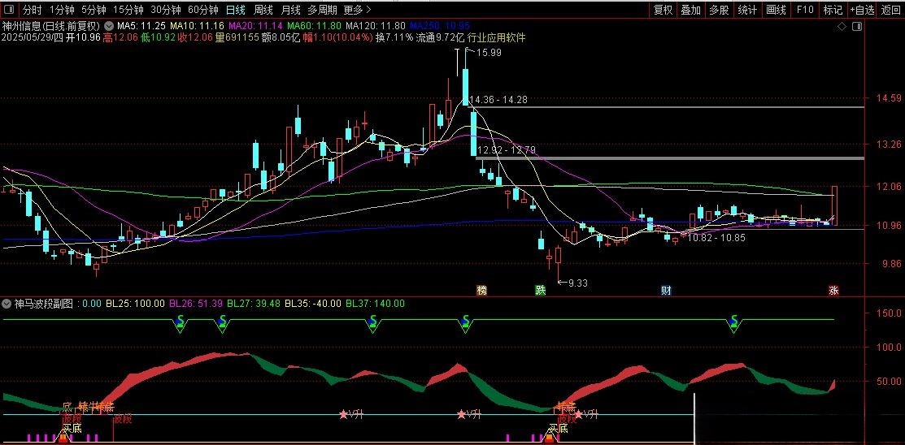Toggle 叠加 overlay mode
The height and width of the screenshot is (445, 905).
point(690,11)
